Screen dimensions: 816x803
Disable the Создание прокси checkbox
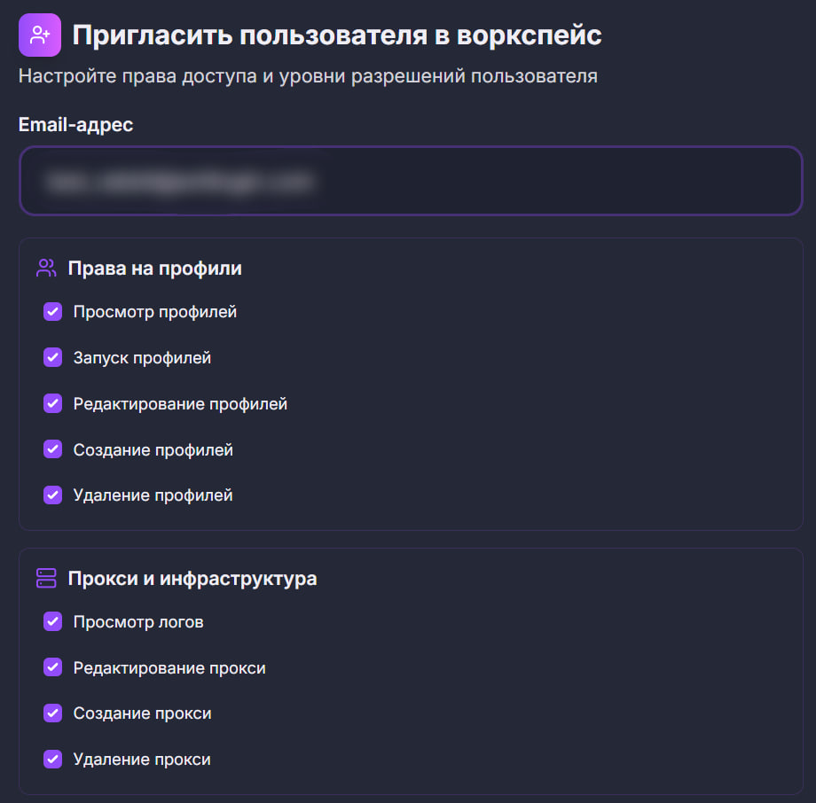52,713
